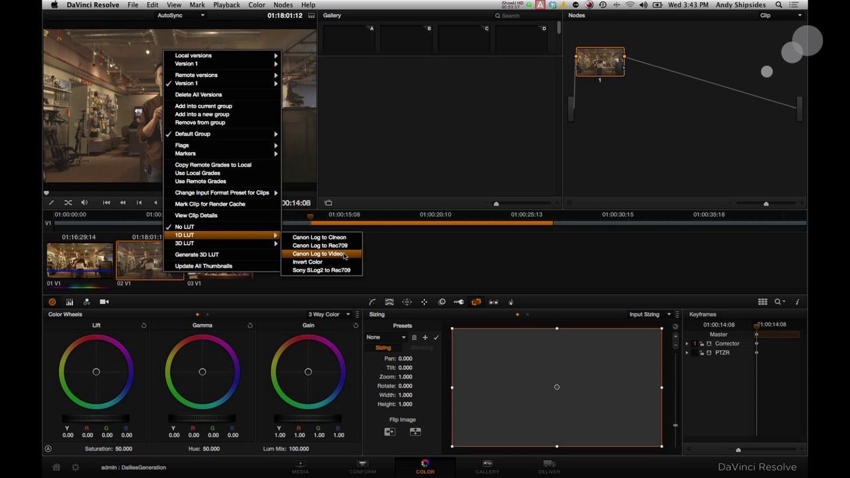Open the Input Sizing mode dropdown

(x=650, y=315)
